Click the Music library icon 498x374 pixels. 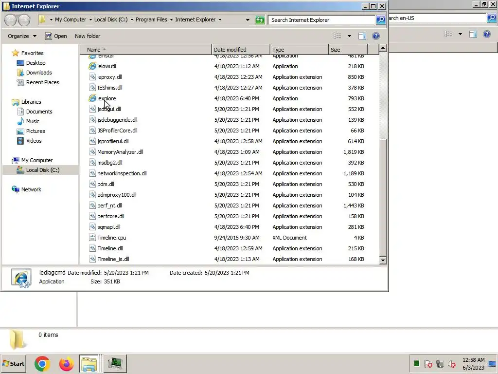pos(20,121)
